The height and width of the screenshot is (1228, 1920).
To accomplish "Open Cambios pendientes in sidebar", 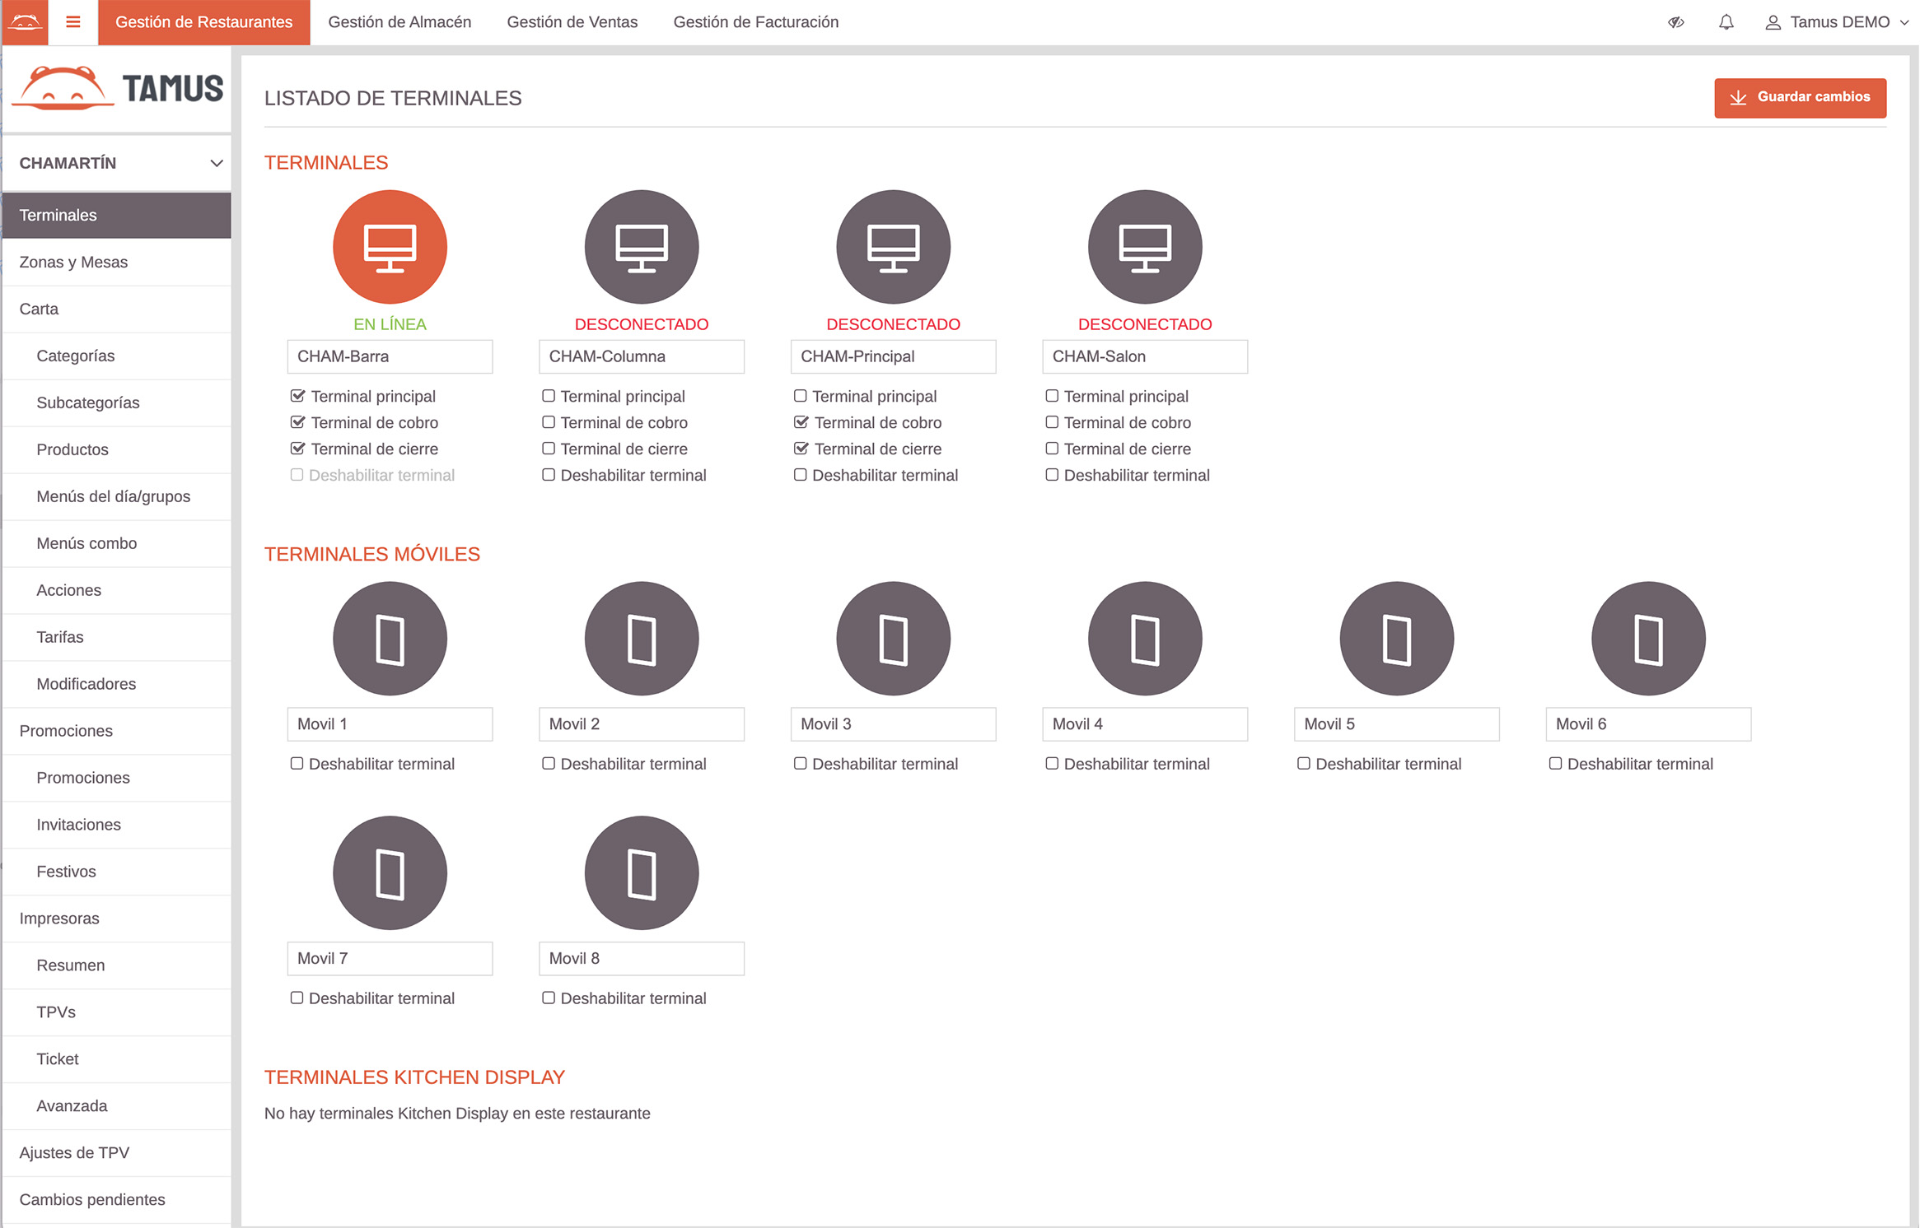I will pyautogui.click(x=92, y=1199).
